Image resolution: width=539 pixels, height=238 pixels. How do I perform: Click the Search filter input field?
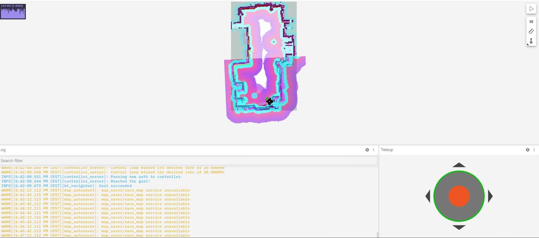[x=189, y=160]
